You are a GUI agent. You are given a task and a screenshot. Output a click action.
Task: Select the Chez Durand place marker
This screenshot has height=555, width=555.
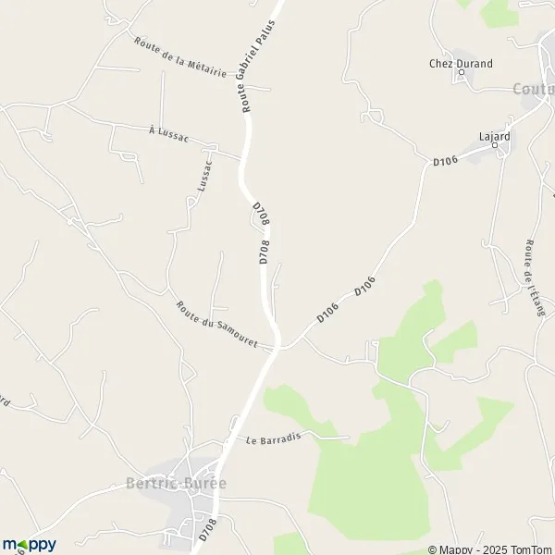(x=462, y=72)
